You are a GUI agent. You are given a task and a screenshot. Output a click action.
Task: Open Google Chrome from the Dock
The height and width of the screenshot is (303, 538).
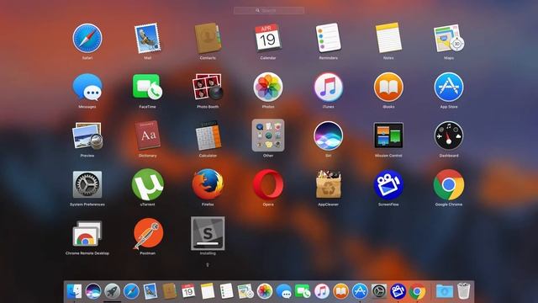pyautogui.click(x=417, y=292)
